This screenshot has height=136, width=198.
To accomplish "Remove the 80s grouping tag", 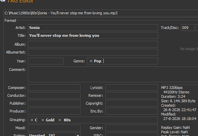I will click(x=60, y=120).
